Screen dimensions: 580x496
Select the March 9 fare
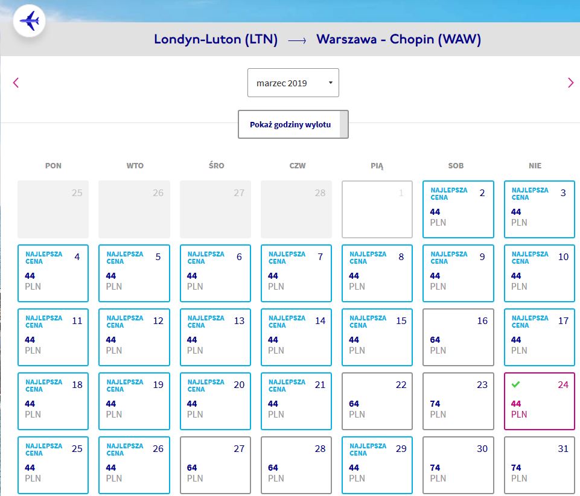click(458, 273)
